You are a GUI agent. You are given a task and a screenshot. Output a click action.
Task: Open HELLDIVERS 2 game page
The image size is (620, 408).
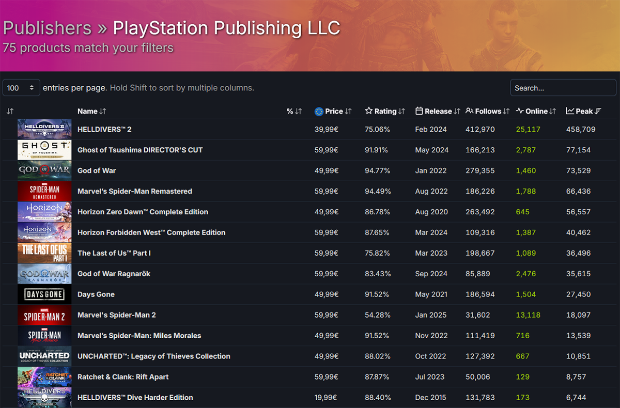104,129
